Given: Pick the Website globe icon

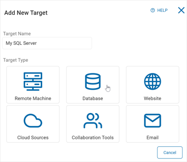Looking at the screenshot, I should [x=153, y=81].
